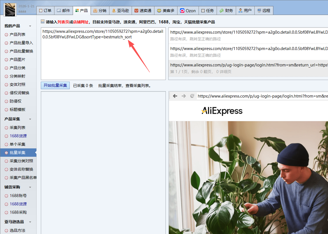The height and width of the screenshot is (234, 328).
Task: Collapse the 铺货采购 section
Action: click(30, 187)
